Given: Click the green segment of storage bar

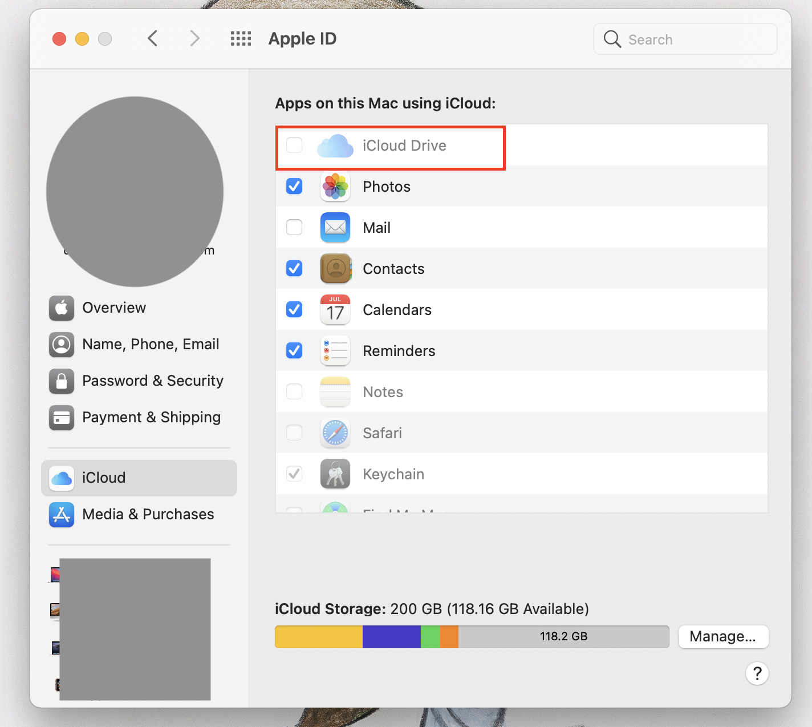Looking at the screenshot, I should tap(431, 637).
